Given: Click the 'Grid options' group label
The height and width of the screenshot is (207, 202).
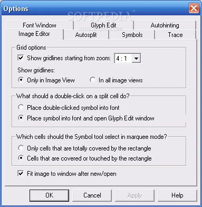Looking at the screenshot, I should coord(31,48).
